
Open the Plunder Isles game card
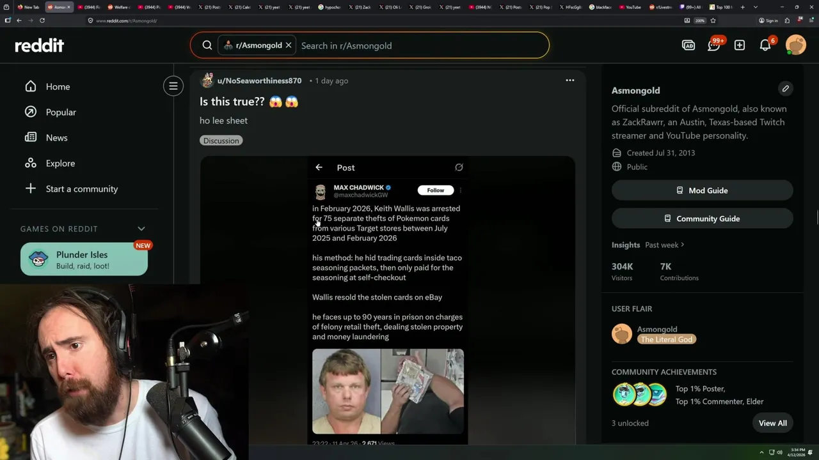[x=84, y=259]
